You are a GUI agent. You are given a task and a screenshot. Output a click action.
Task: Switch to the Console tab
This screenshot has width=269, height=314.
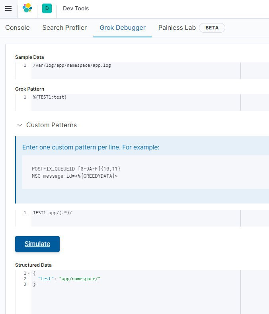18,28
